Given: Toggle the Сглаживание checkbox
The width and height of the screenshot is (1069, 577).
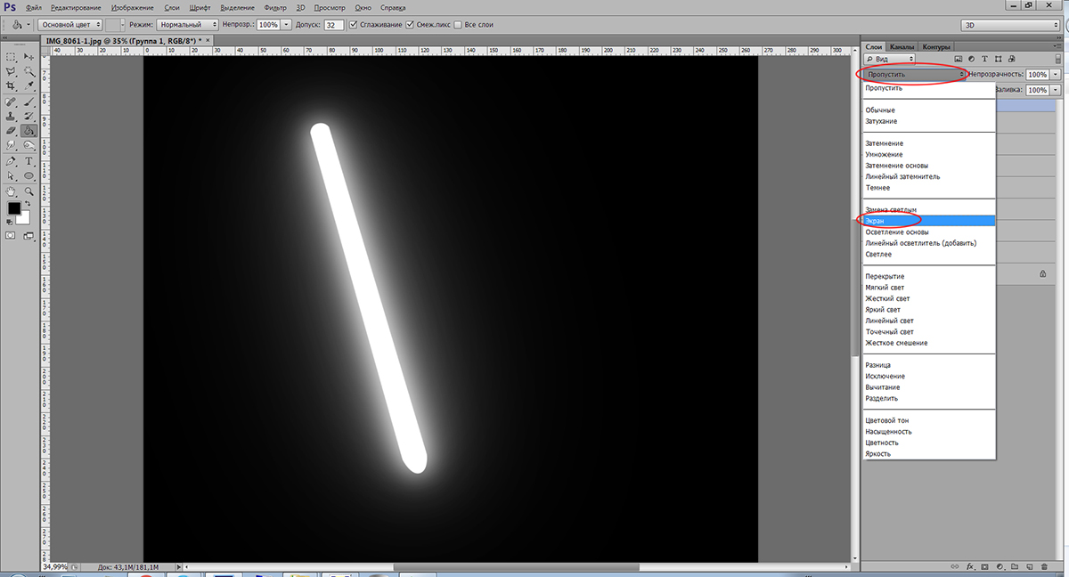Looking at the screenshot, I should [x=355, y=25].
